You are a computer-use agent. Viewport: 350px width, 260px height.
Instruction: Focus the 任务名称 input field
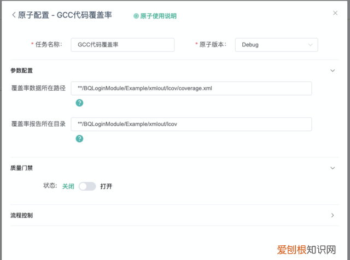click(122, 45)
